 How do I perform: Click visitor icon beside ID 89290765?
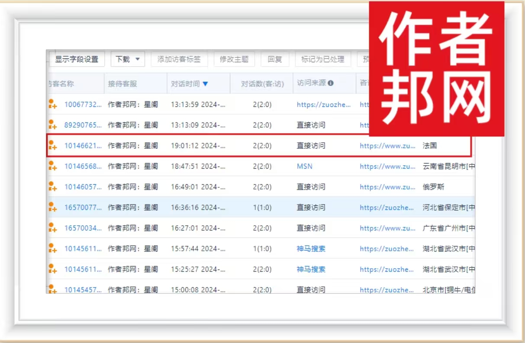coord(52,125)
